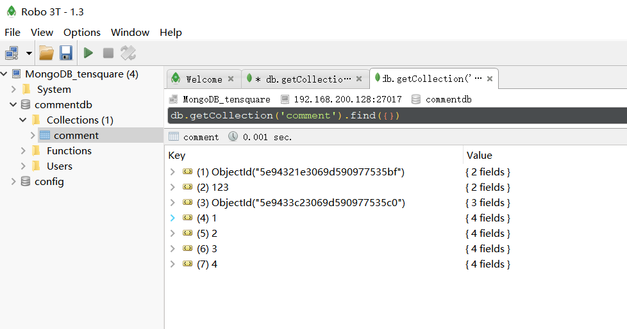This screenshot has height=329, width=627.
Task: Expand document (3) ObjectId 5e9433c23069d590977535c0
Action: point(172,202)
